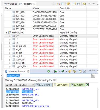Expand the int_set register
This screenshot has width=100, height=110.
click(10, 53)
